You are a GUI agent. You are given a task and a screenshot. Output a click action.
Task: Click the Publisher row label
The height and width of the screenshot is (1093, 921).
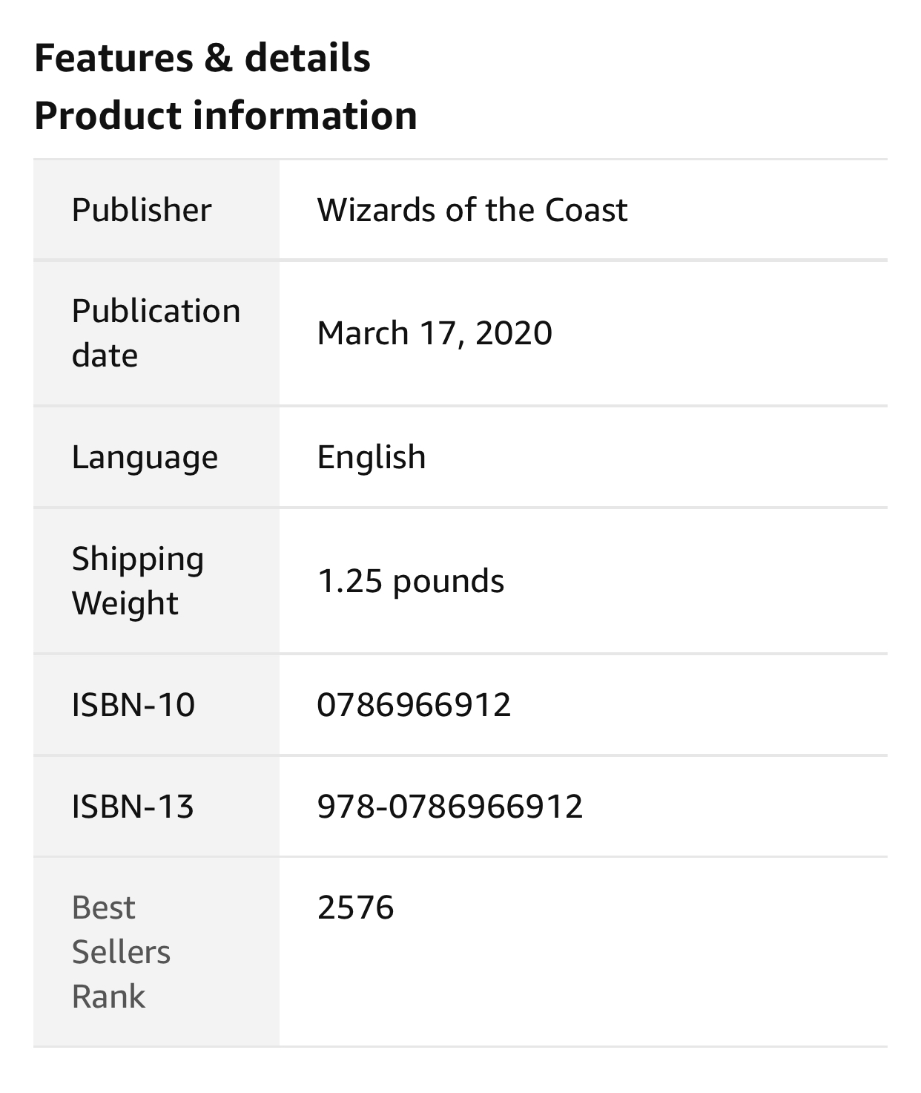coord(142,210)
